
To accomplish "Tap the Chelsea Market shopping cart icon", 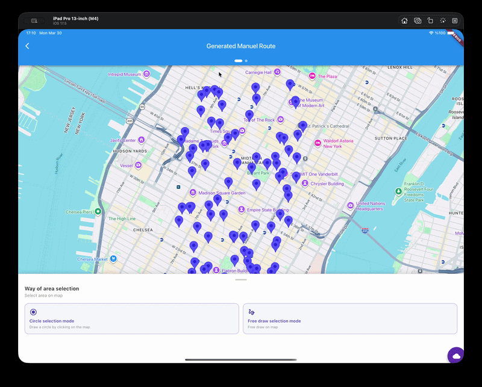I will 113,259.
